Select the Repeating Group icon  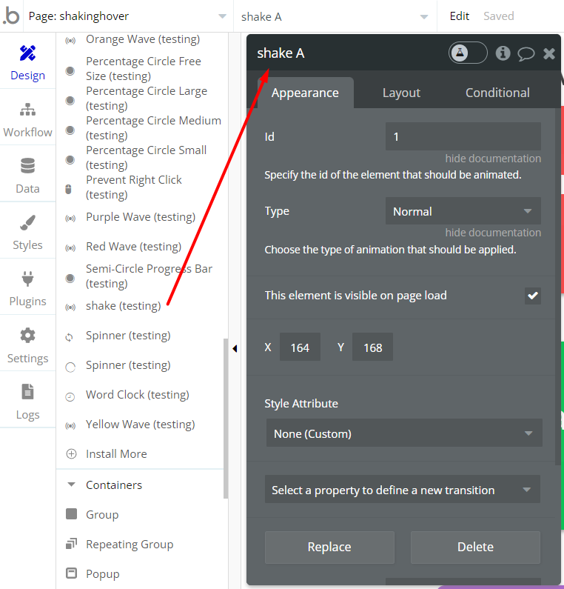[71, 544]
